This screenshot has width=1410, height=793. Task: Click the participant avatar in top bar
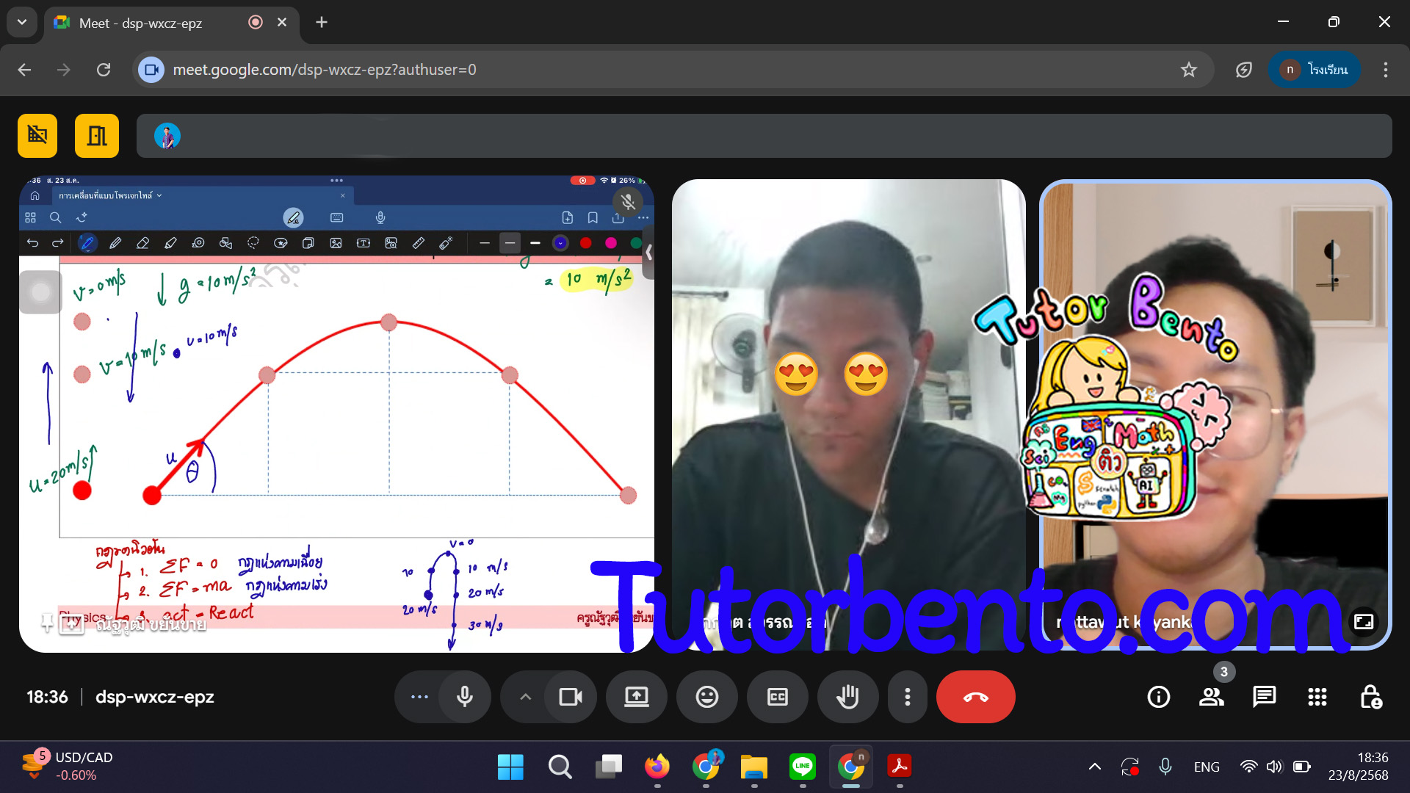point(167,136)
